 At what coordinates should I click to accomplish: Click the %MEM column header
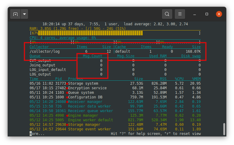(x=196, y=79)
